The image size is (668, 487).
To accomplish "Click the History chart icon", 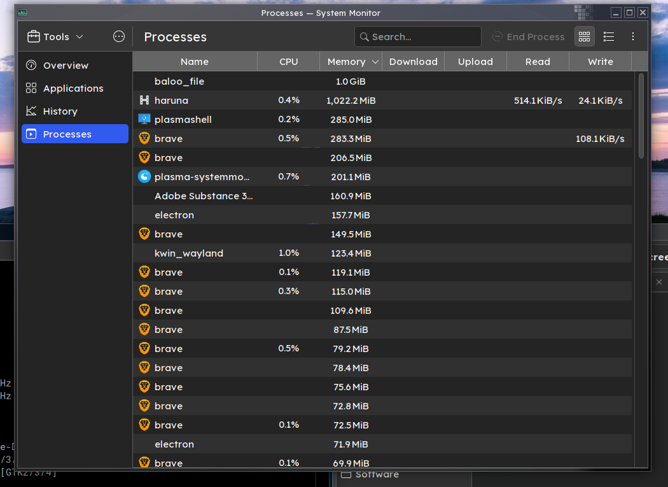I will 31,111.
